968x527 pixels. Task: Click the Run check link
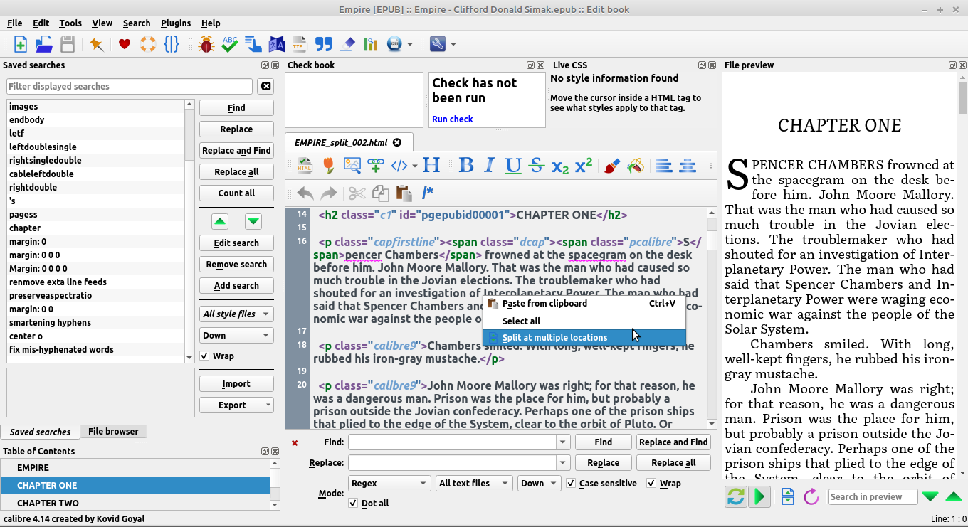tap(453, 119)
